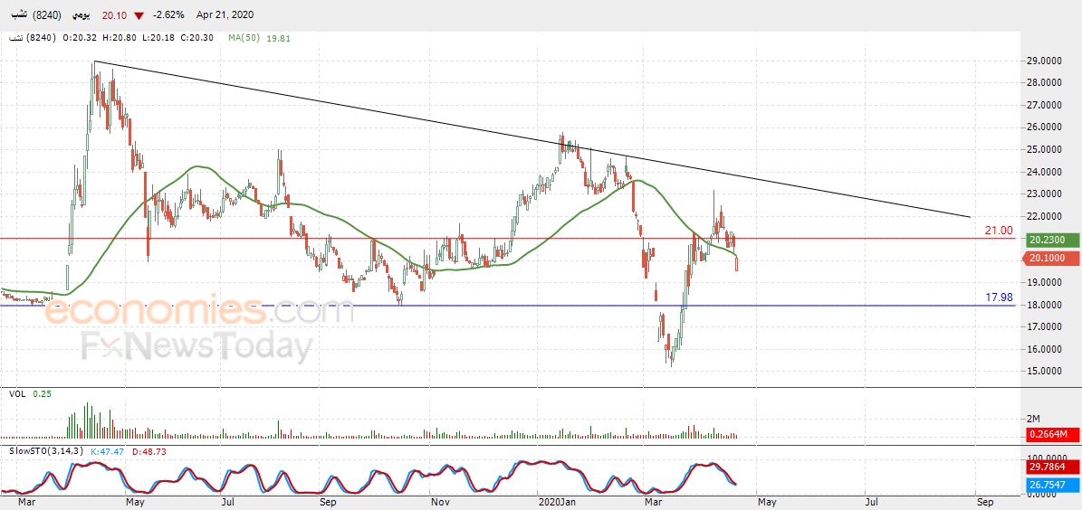
Task: Click the blue 17.98 support level label
Action: (x=999, y=297)
